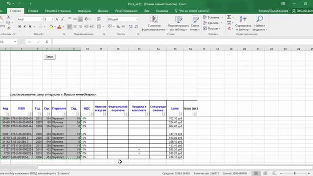The image size is (313, 176).
Task: Open the font size dropdown
Action: click(52, 19)
